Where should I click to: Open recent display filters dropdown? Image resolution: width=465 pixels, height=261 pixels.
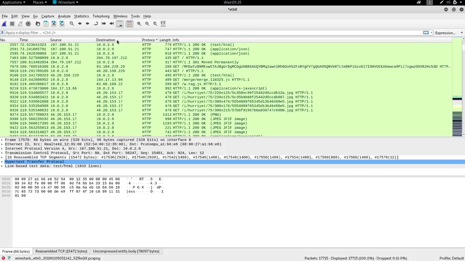tap(431, 33)
